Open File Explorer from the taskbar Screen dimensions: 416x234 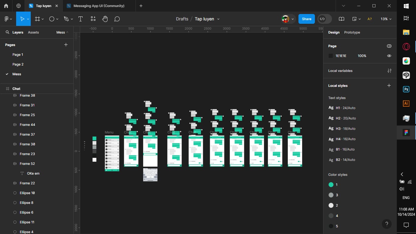tap(406, 32)
